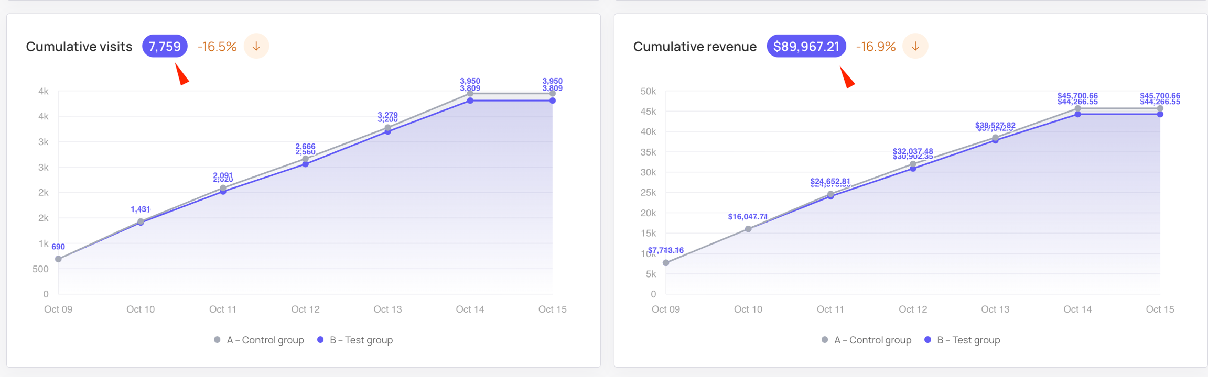Viewport: 1208px width, 377px height.
Task: Click the -16.5% visits change label
Action: pyautogui.click(x=217, y=46)
